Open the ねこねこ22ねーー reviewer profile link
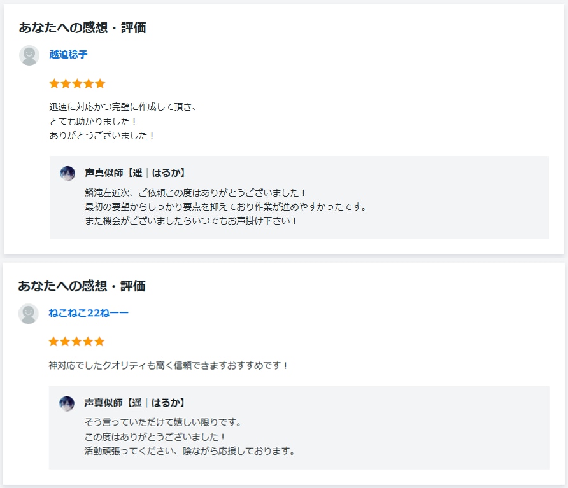Viewport: 568px width, 488px height. [89, 313]
